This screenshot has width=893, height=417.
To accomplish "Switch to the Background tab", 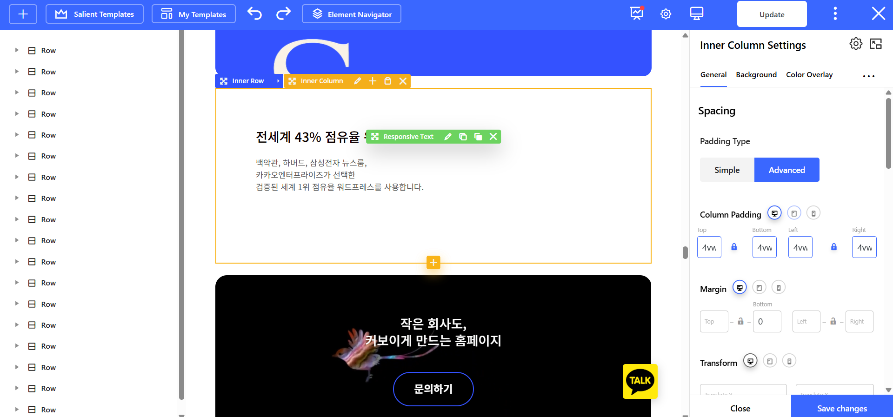I will [756, 75].
